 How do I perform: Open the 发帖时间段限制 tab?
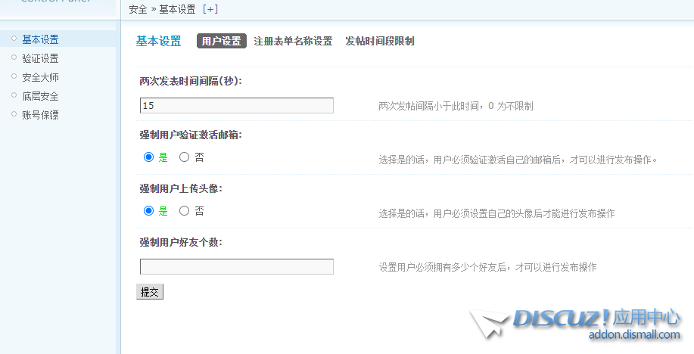379,41
